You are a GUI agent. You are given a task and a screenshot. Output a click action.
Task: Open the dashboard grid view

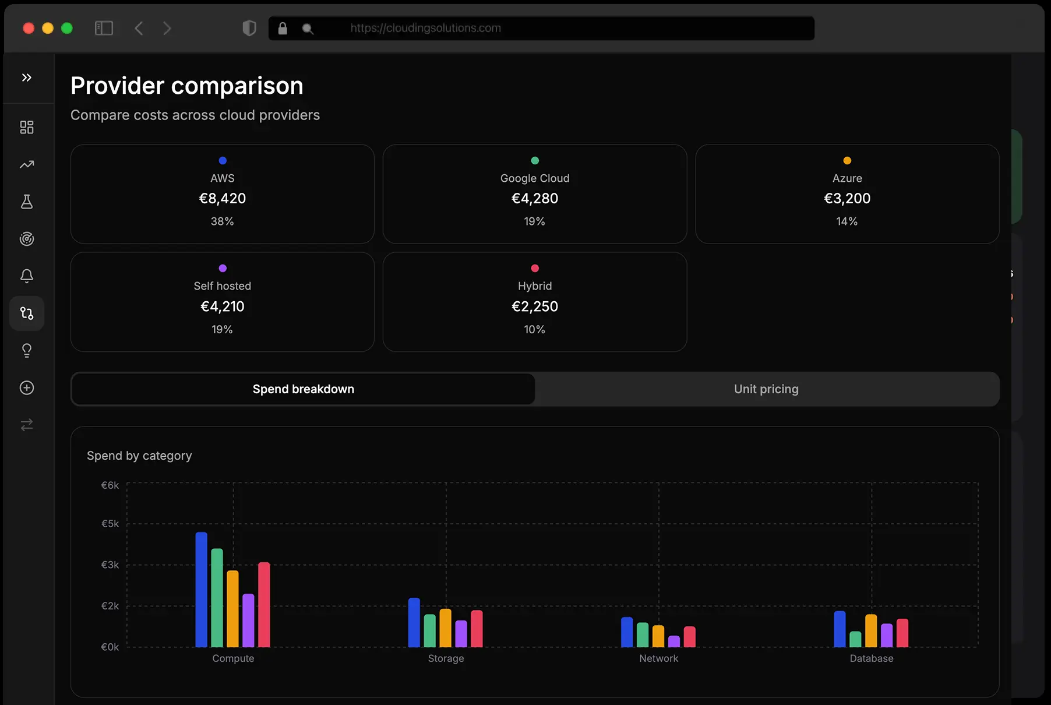[x=27, y=127]
